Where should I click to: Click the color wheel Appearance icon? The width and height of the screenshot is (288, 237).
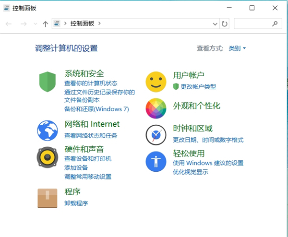[x=156, y=108]
